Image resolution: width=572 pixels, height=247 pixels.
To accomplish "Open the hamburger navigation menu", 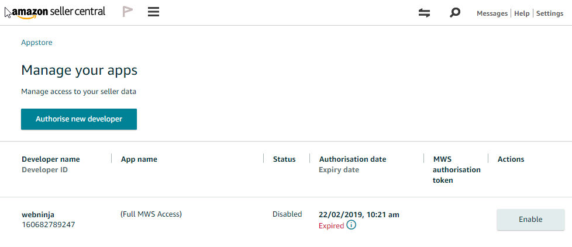I will click(154, 12).
